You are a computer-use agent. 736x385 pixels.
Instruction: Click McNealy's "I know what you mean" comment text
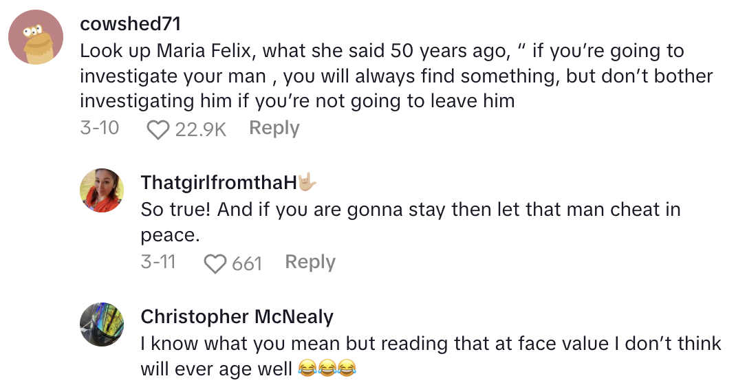click(255, 343)
